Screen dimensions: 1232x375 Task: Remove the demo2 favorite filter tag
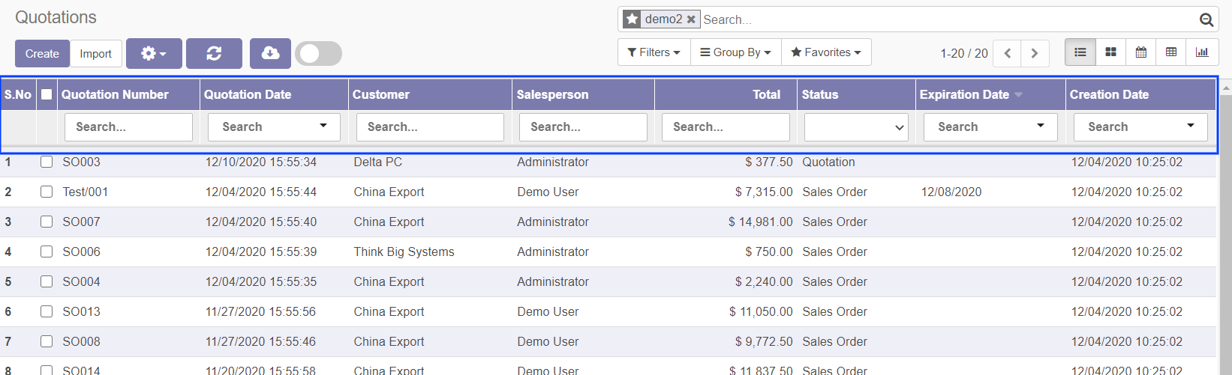click(691, 19)
